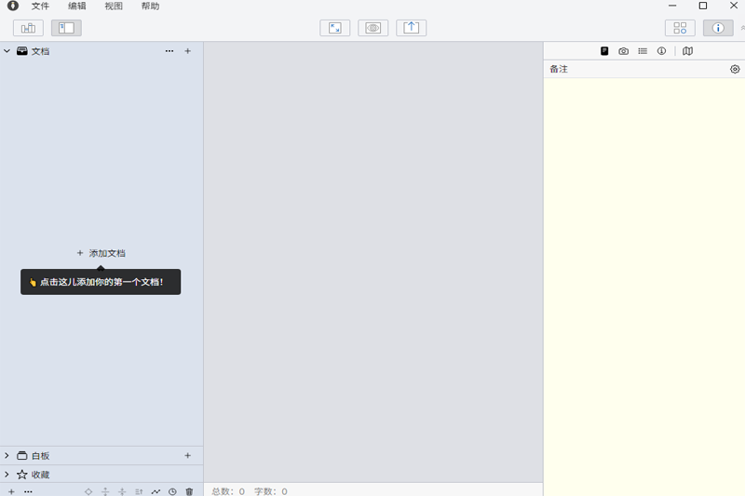Open the trash bin in the bottom bar

click(189, 491)
